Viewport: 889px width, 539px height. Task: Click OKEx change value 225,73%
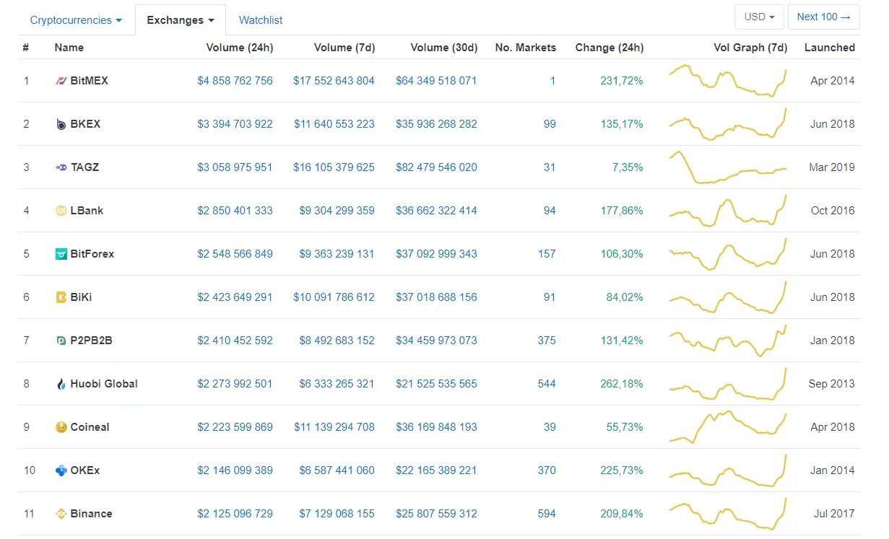(x=622, y=470)
